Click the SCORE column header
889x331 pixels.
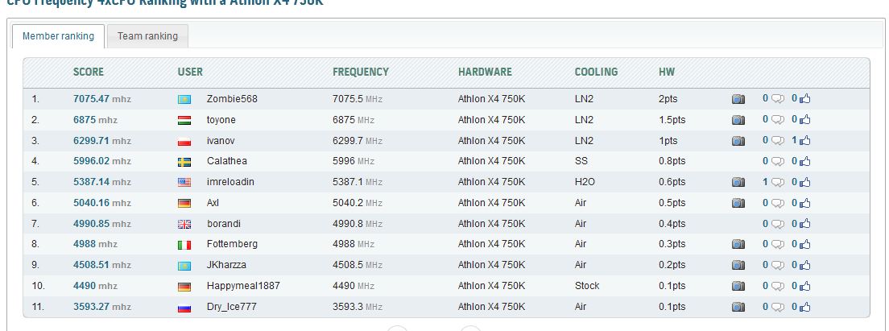[89, 72]
